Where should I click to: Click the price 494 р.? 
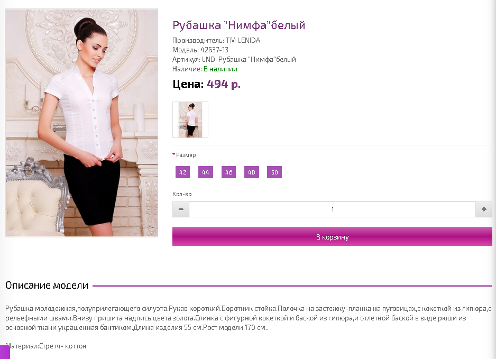tap(224, 84)
